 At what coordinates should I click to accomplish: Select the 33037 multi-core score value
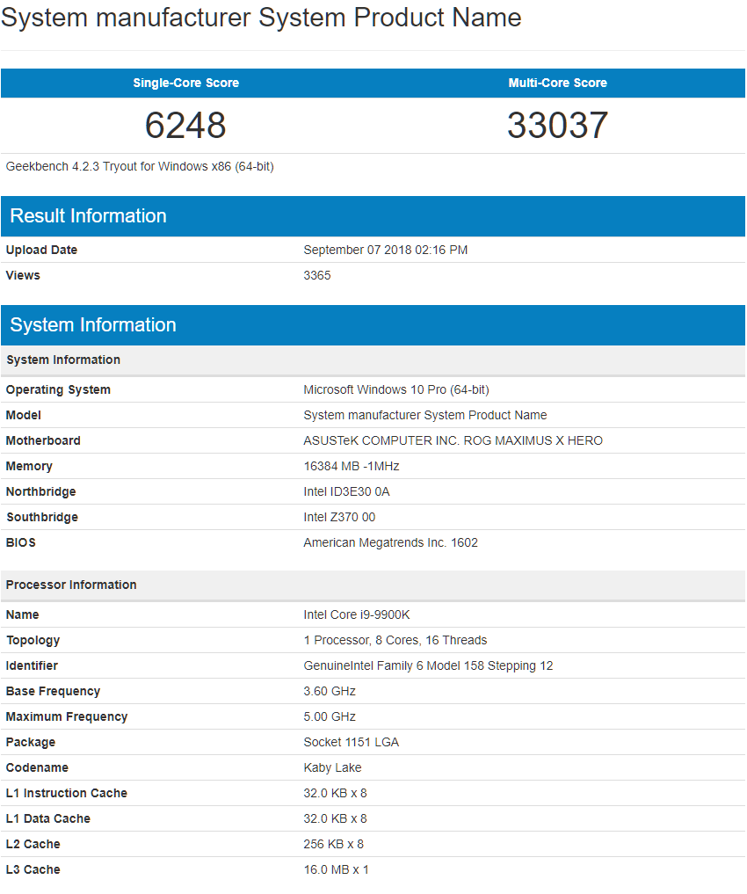(x=557, y=125)
